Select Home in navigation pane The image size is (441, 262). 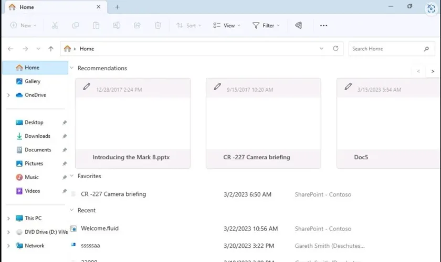pyautogui.click(x=35, y=68)
